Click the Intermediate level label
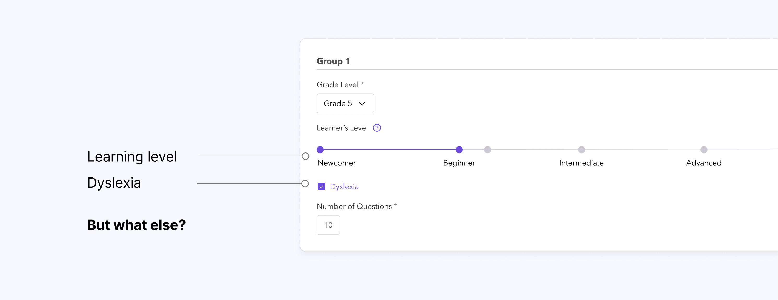Image resolution: width=778 pixels, height=300 pixels. pos(581,163)
